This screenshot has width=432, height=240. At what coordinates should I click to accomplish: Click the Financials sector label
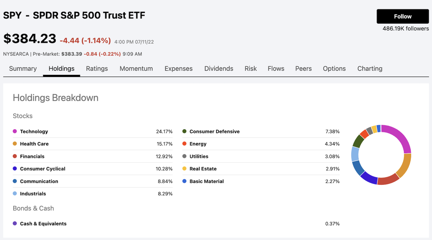point(32,156)
